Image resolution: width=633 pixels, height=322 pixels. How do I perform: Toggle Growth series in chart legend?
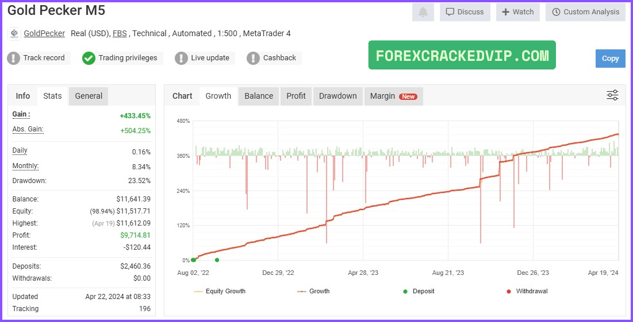pyautogui.click(x=313, y=291)
